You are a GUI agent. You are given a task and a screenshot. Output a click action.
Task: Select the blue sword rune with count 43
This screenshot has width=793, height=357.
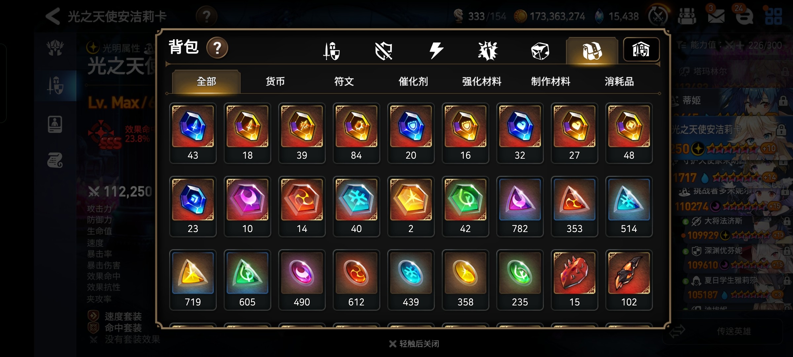[193, 133]
